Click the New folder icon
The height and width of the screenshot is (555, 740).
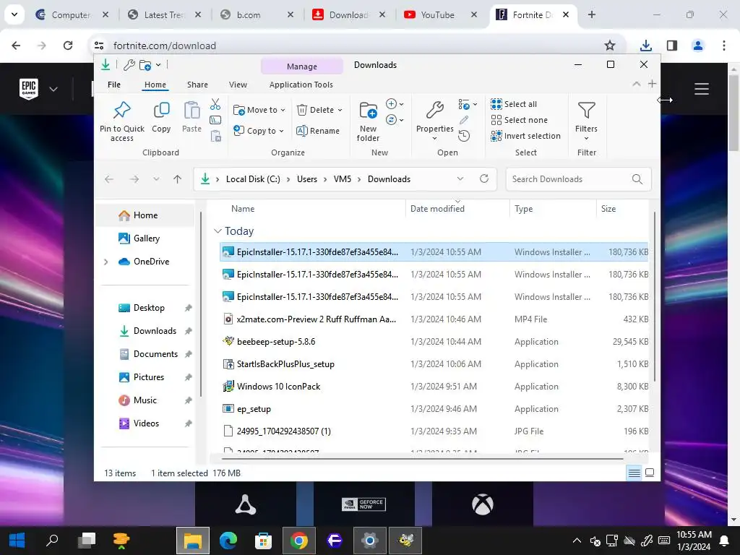tap(368, 111)
